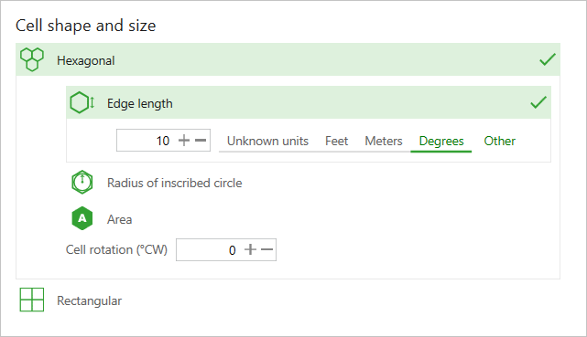Increase cell rotation with plus button
Image resolution: width=587 pixels, height=337 pixels.
tap(250, 249)
